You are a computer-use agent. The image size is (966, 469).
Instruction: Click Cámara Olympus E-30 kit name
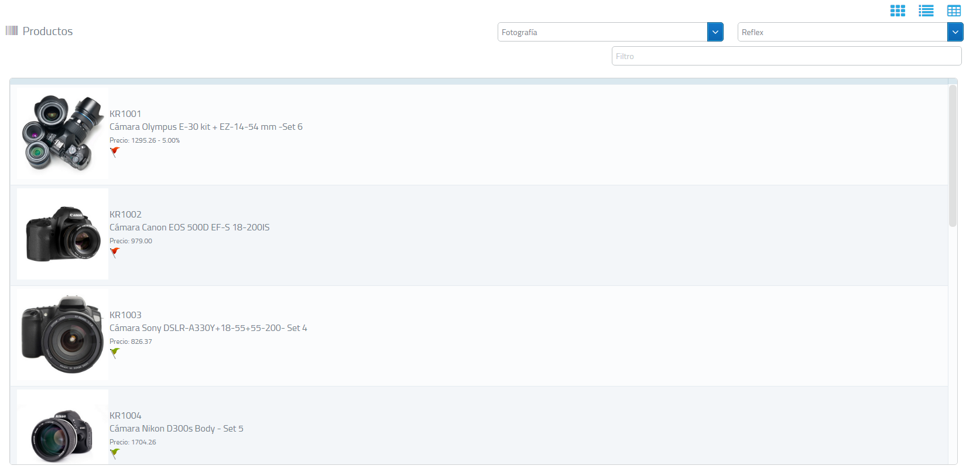206,127
